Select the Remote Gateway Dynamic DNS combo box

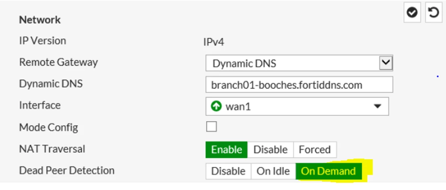pos(299,63)
